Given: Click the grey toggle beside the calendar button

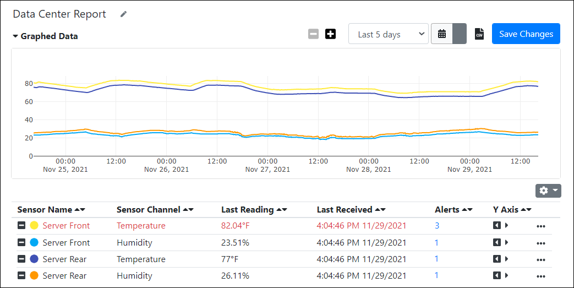Looking at the screenshot, I should (460, 34).
